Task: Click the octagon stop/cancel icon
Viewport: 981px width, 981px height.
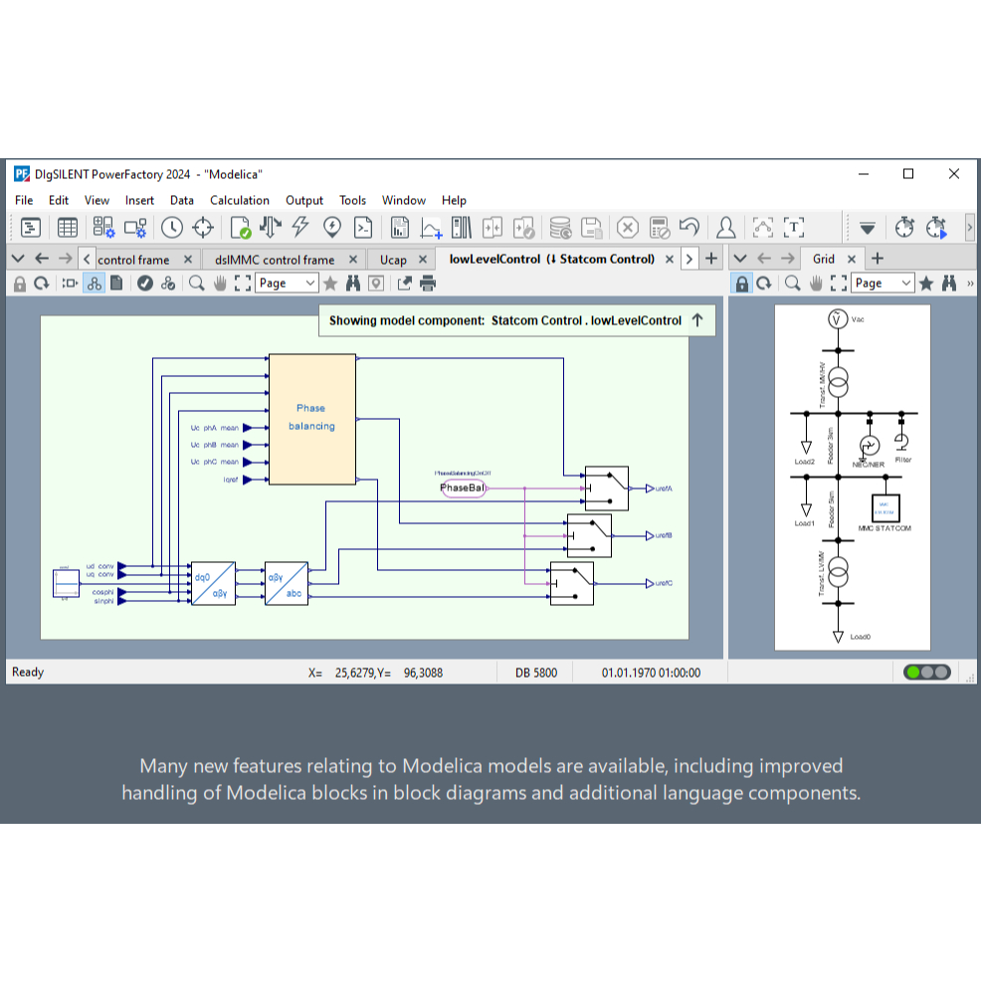Action: 628,227
